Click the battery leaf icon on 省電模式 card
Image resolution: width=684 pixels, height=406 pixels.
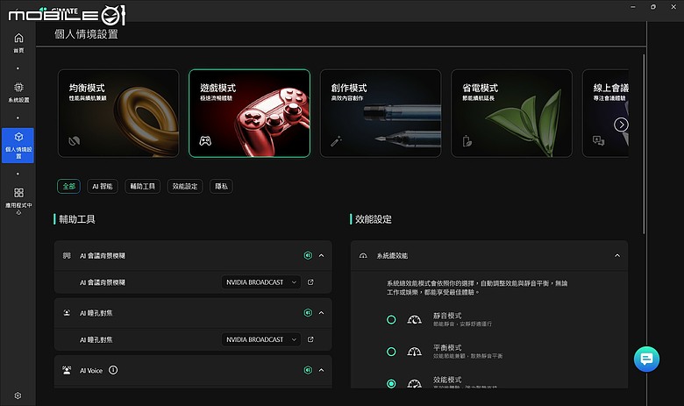(x=467, y=141)
